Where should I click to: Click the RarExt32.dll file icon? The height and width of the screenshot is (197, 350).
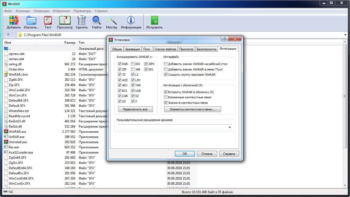point(6,121)
